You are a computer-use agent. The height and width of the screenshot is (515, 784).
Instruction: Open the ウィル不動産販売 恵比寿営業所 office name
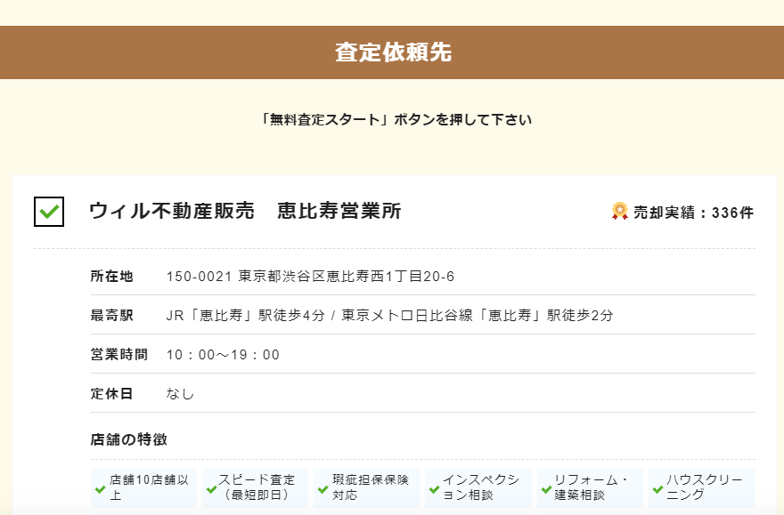click(248, 211)
